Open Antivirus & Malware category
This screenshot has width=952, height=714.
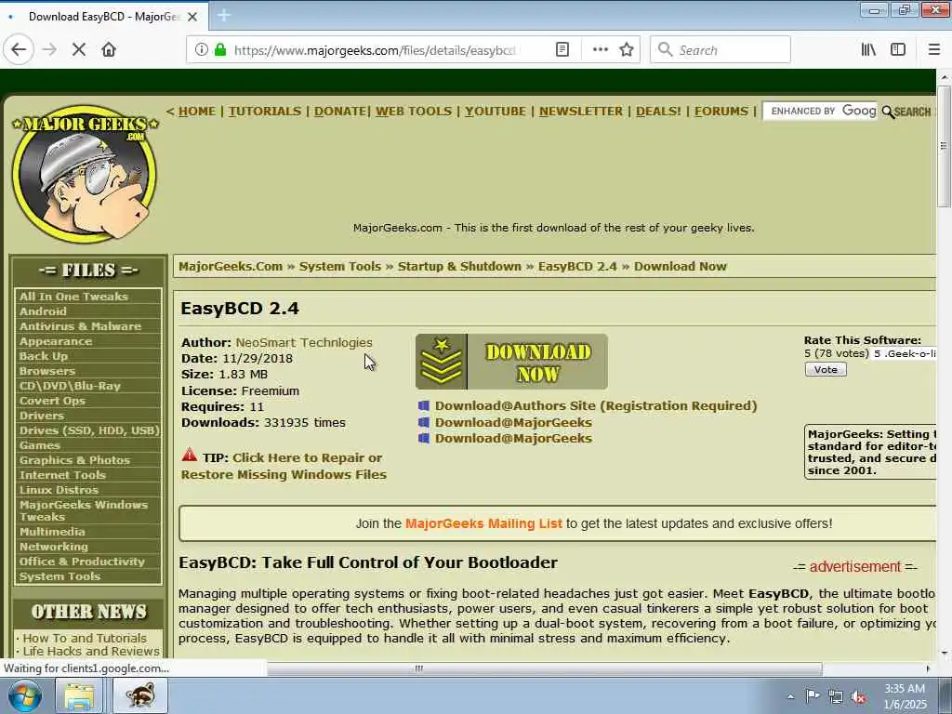point(80,326)
